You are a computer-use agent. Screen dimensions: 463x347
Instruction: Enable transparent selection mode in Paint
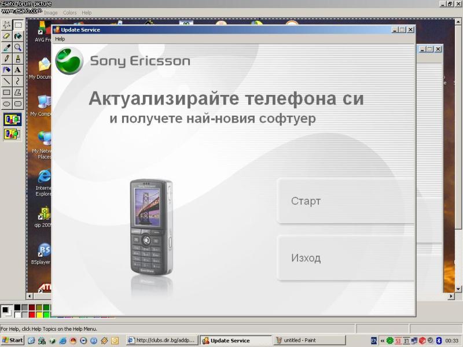pyautogui.click(x=12, y=134)
